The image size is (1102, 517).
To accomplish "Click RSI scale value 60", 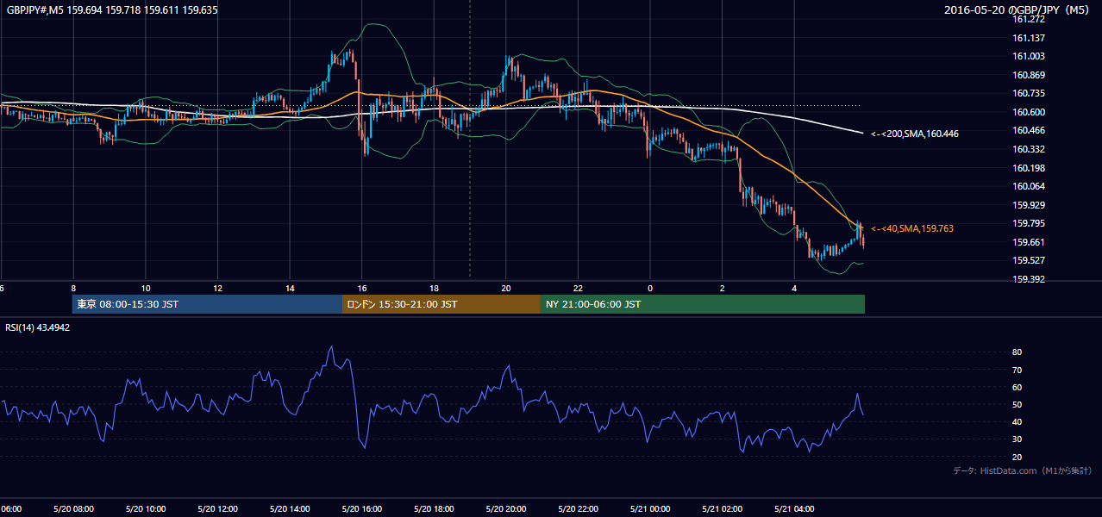I will coord(1017,387).
